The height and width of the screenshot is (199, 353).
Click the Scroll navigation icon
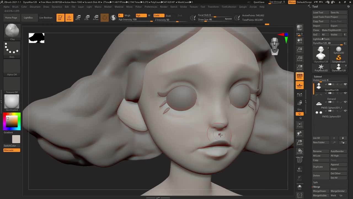click(x=299, y=41)
